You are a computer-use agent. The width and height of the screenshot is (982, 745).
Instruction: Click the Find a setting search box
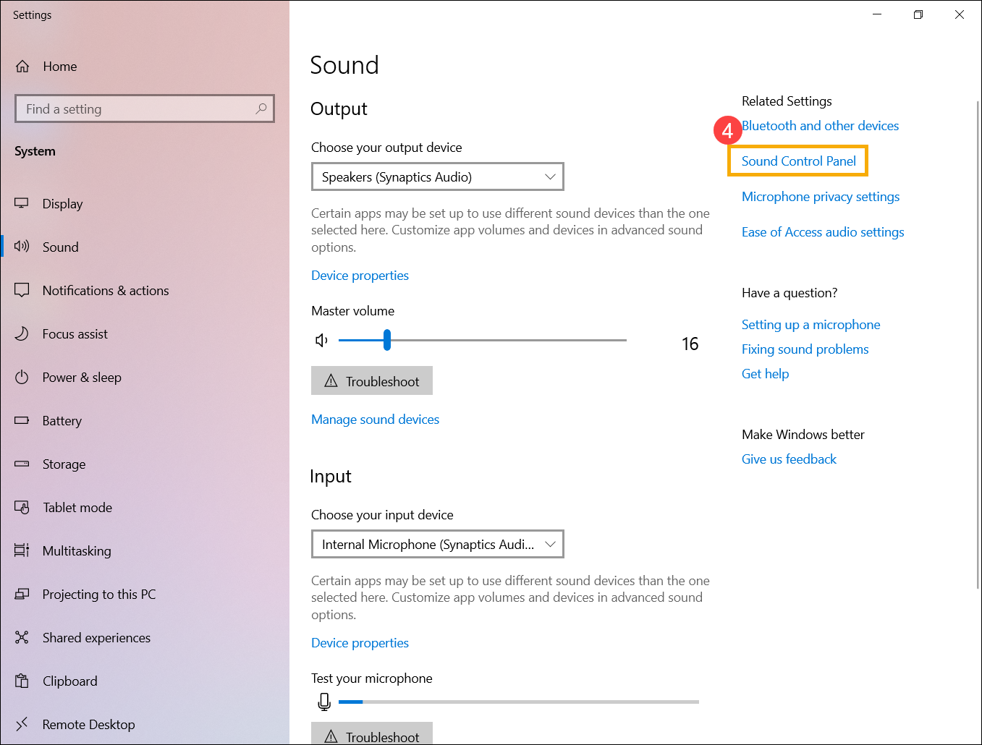145,108
